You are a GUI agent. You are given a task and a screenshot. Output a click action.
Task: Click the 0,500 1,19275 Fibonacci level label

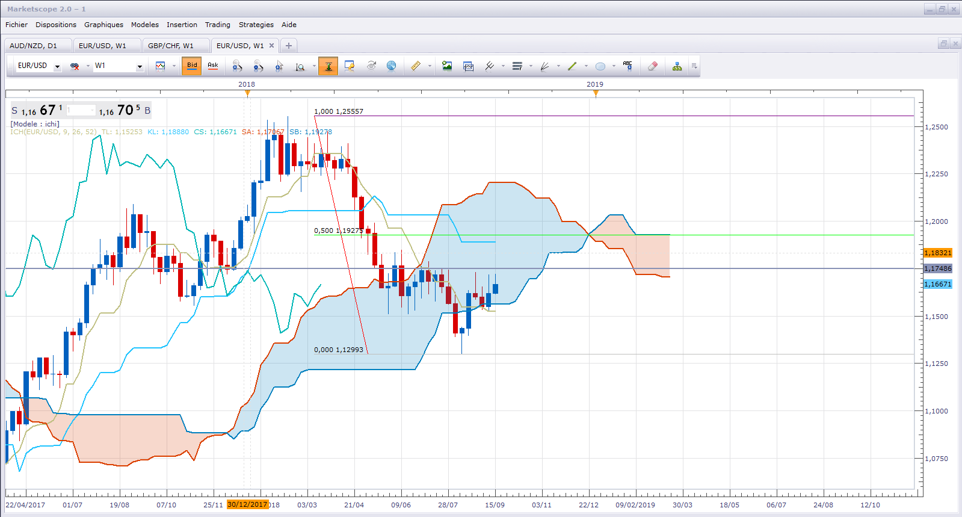[x=338, y=231]
